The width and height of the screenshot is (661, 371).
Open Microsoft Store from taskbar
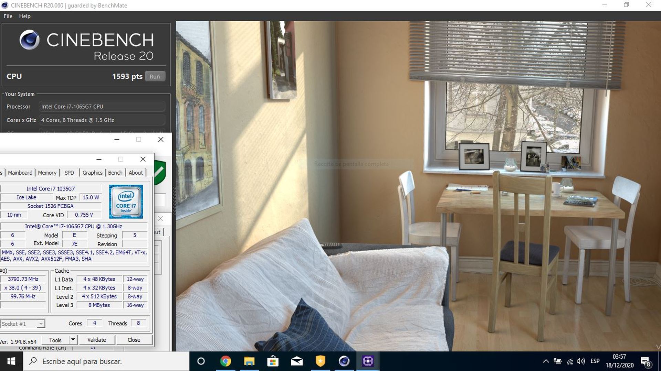coord(273,361)
